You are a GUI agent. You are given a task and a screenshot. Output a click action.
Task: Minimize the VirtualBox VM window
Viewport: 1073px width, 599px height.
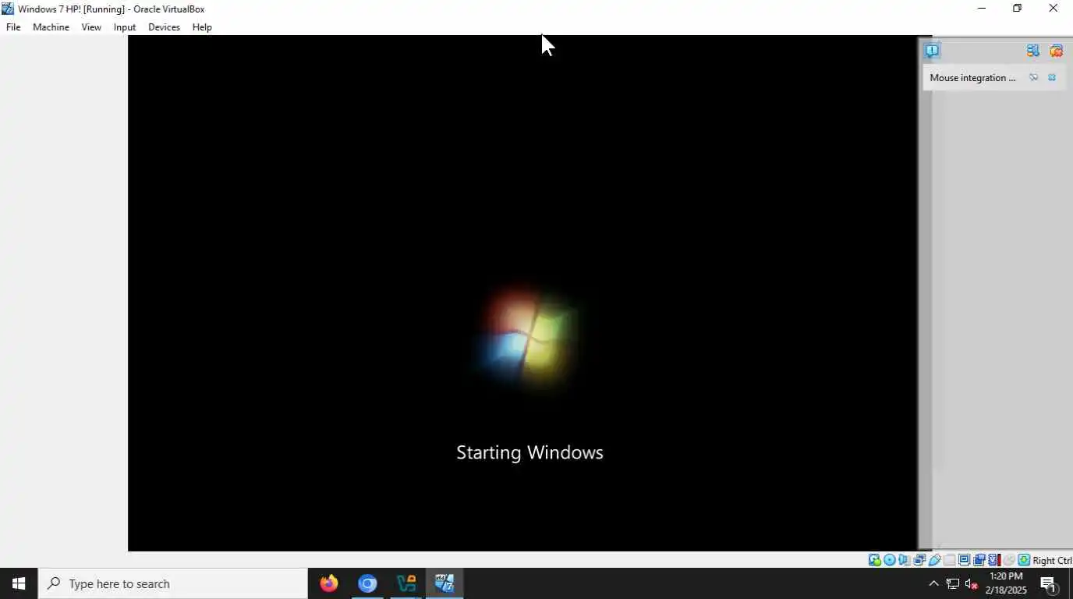click(x=982, y=9)
